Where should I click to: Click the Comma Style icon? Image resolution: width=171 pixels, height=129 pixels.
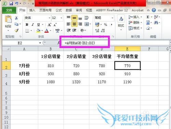(x=111, y=25)
